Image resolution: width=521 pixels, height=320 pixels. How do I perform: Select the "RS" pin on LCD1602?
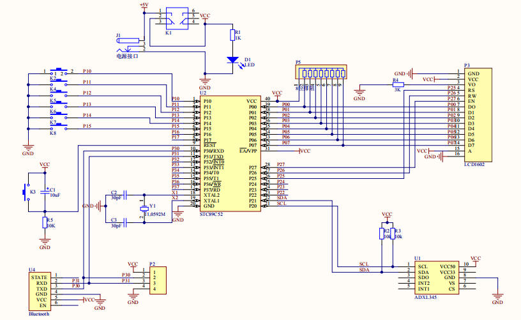[471, 90]
